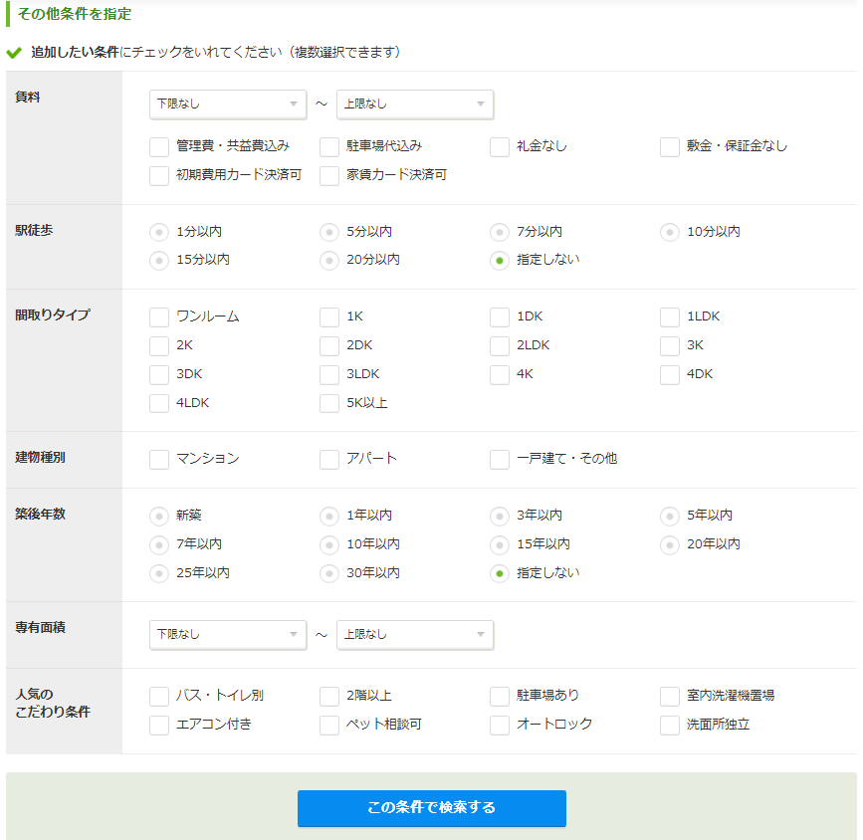Screen dimensions: 863x840
Task: Choose 3年以内 building age
Action: pos(500,516)
